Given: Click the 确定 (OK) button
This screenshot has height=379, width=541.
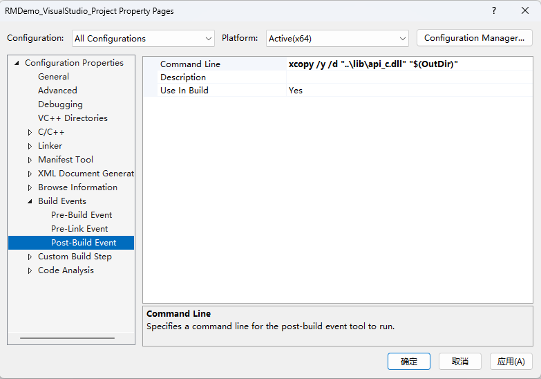Looking at the screenshot, I should click(x=409, y=361).
